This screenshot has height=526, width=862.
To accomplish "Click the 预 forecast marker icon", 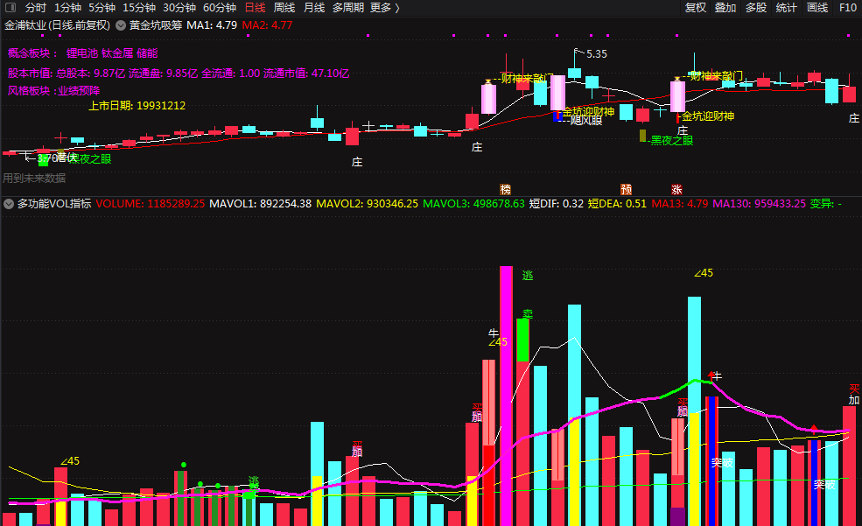I will 627,190.
